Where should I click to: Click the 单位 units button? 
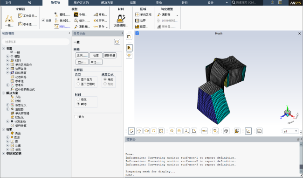[96, 62]
